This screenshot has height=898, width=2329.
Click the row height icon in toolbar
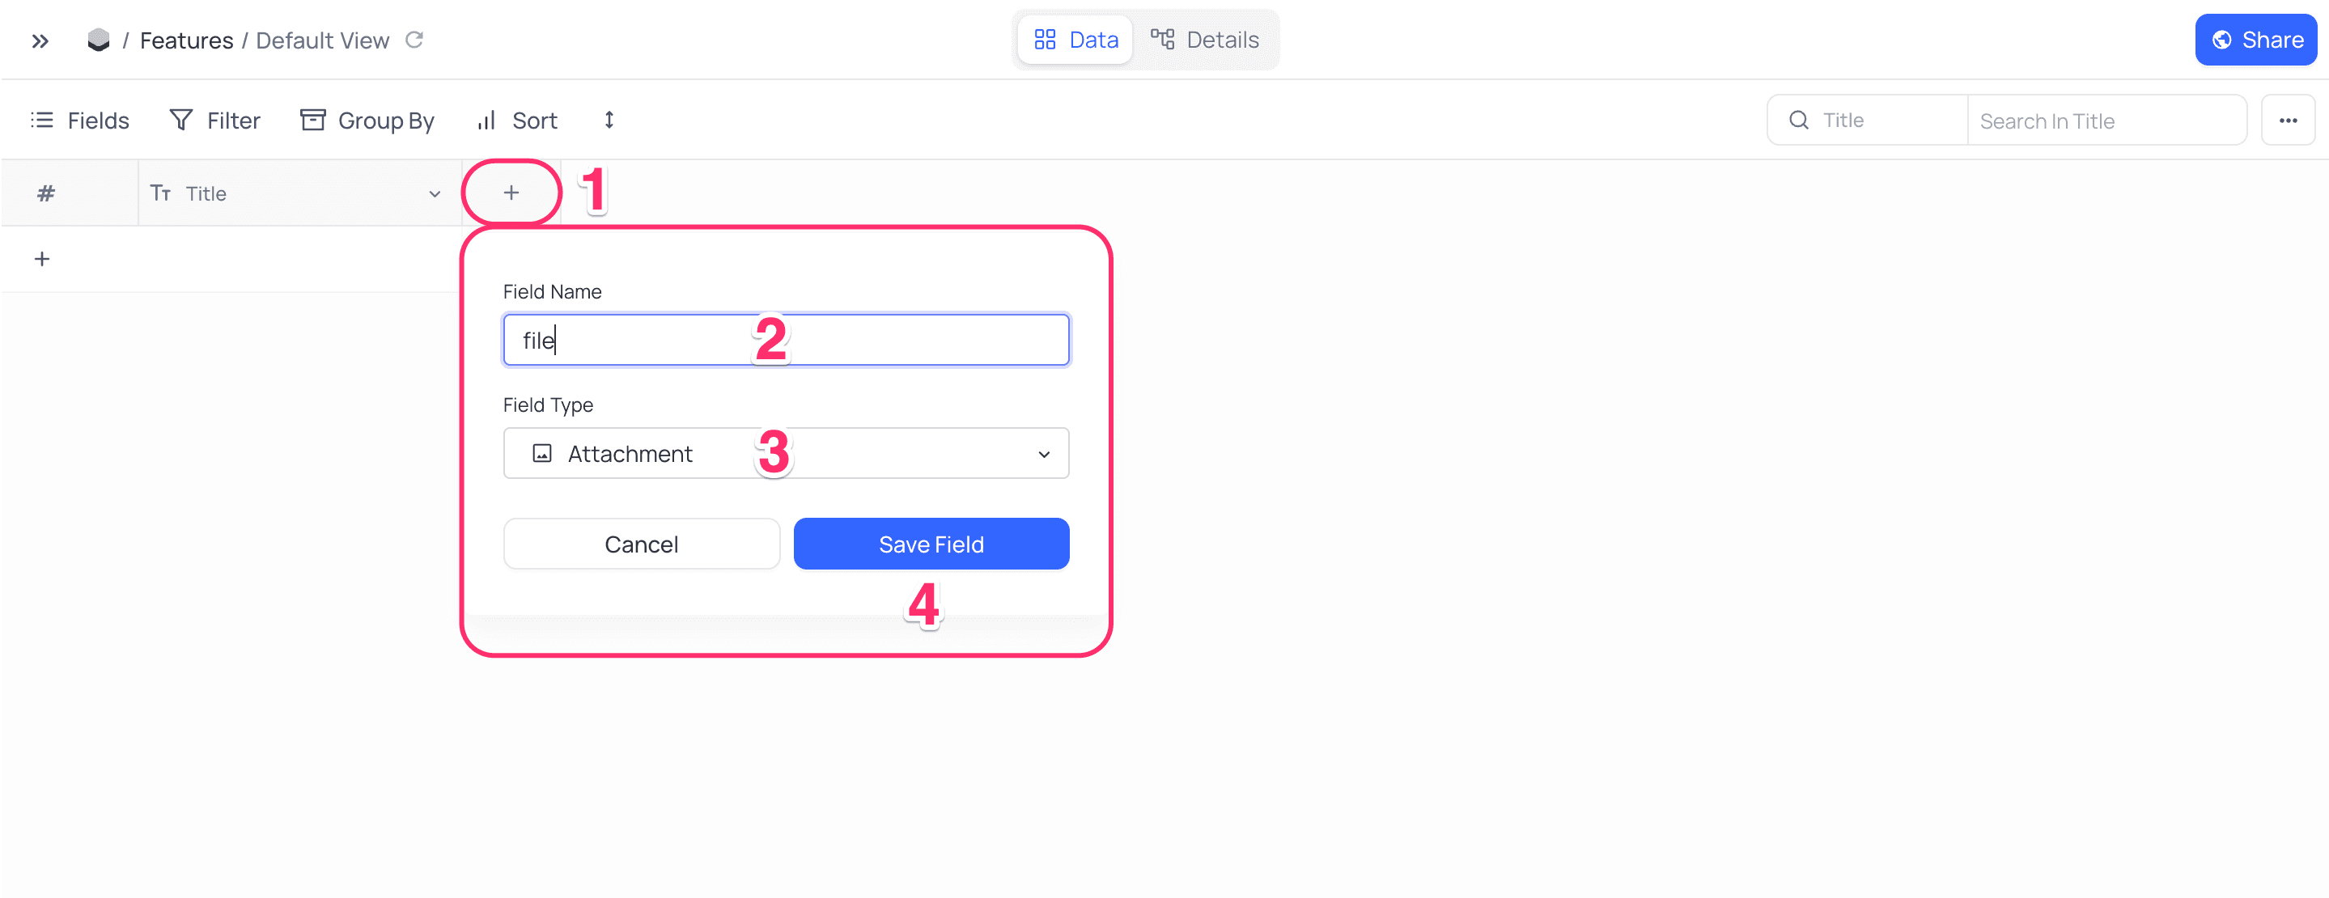[609, 121]
